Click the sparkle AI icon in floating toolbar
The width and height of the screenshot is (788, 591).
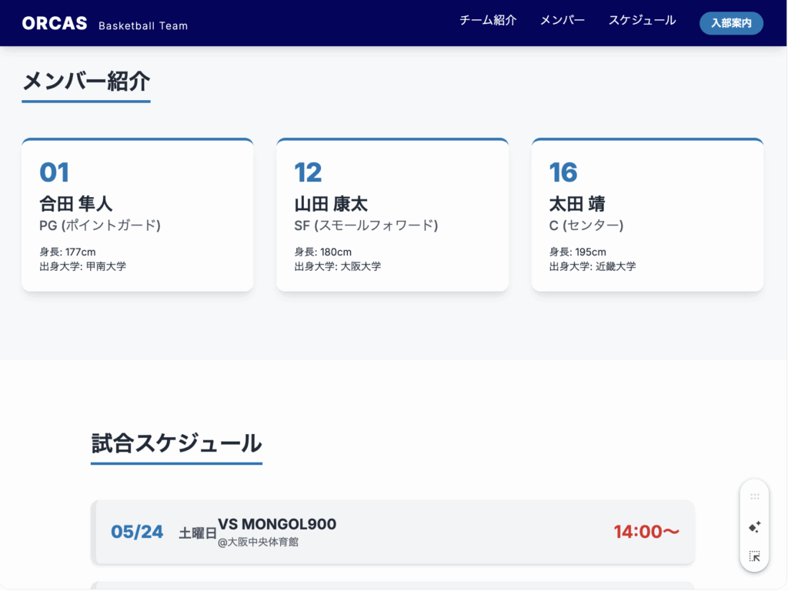[754, 527]
